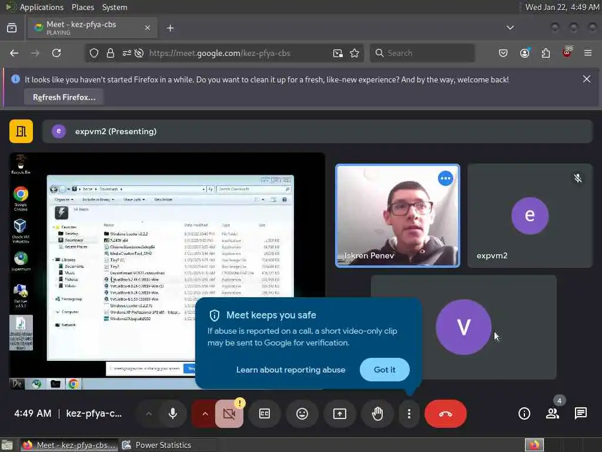This screenshot has width=602, height=452.
Task: Click the Firefox icon at the panel's right end
Action: tap(534, 445)
